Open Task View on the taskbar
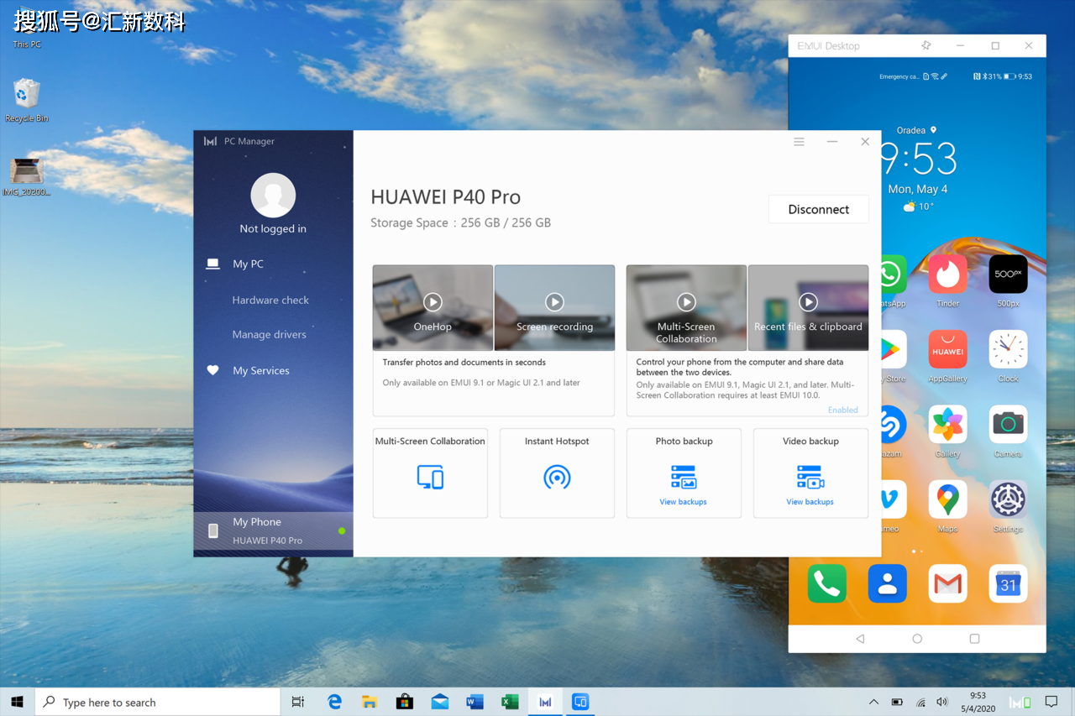 click(298, 702)
